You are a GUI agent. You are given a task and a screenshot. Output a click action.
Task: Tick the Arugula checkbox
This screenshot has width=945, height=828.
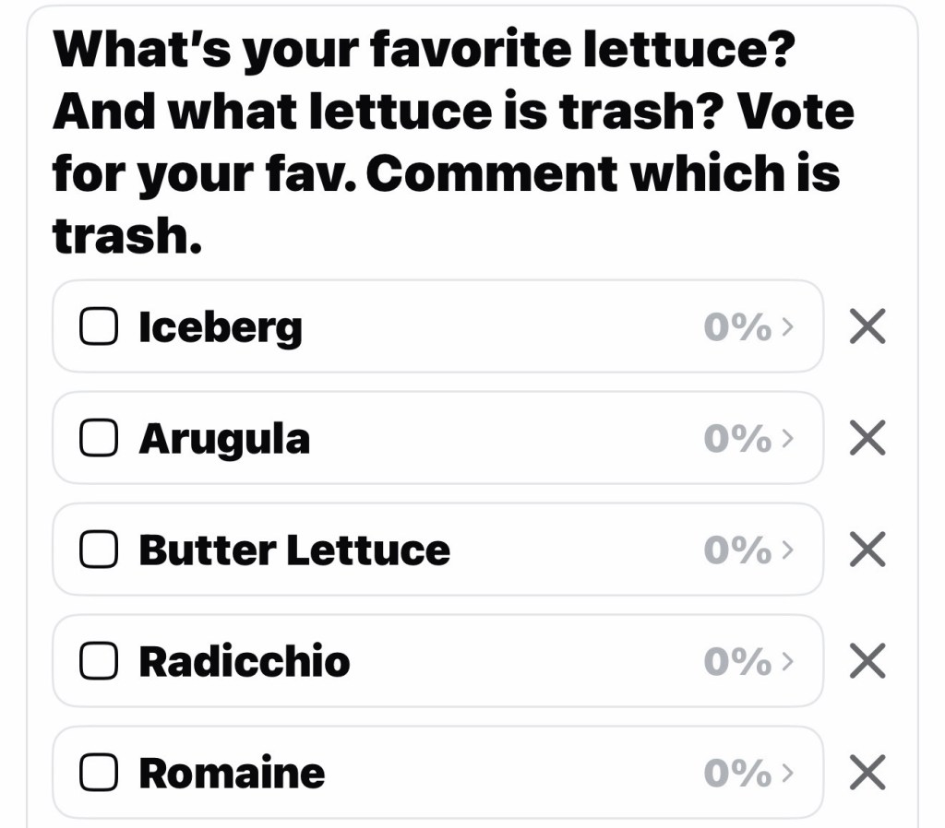click(98, 439)
